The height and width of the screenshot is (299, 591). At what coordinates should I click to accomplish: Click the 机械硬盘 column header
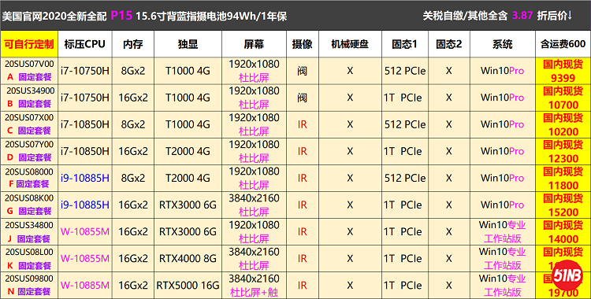350,44
